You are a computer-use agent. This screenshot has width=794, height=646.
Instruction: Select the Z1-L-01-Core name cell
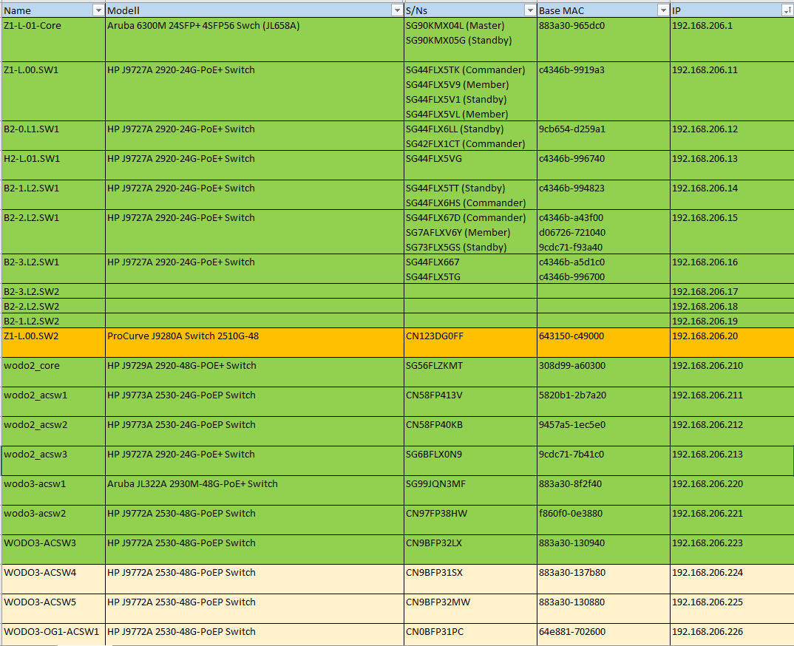(53, 40)
